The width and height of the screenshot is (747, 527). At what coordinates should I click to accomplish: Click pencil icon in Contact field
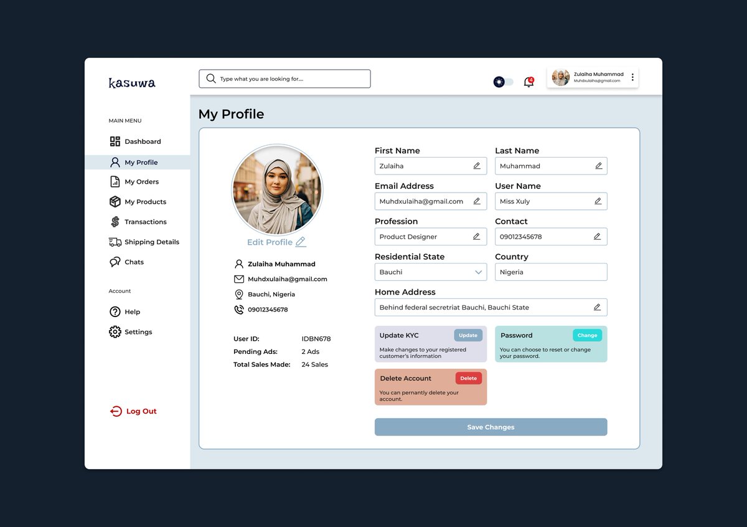pos(598,237)
